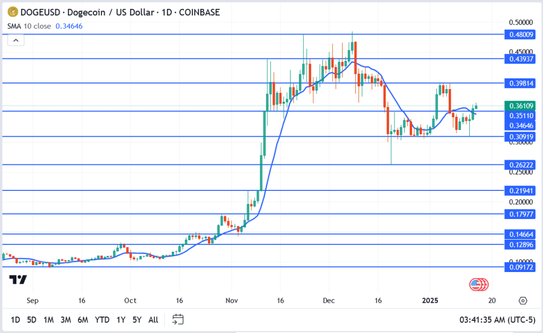Open the Go to date calendar
The image size is (543, 333).
pyautogui.click(x=178, y=319)
